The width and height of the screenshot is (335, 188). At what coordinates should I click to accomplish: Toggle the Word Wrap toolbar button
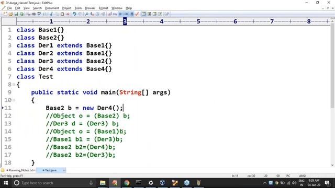120,14
